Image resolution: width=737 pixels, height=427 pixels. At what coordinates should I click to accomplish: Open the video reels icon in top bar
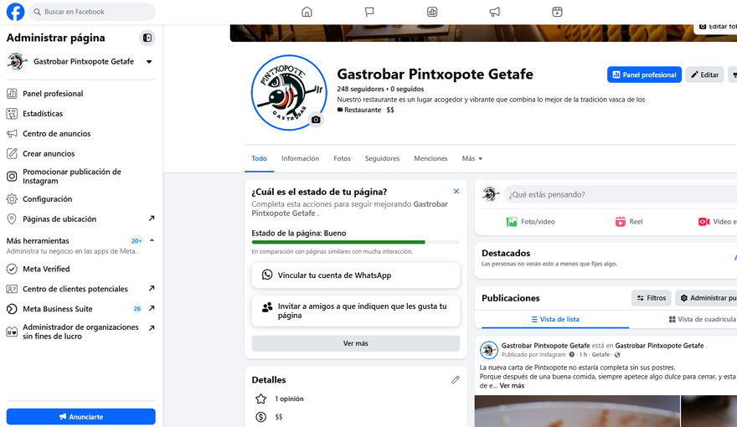tap(557, 12)
